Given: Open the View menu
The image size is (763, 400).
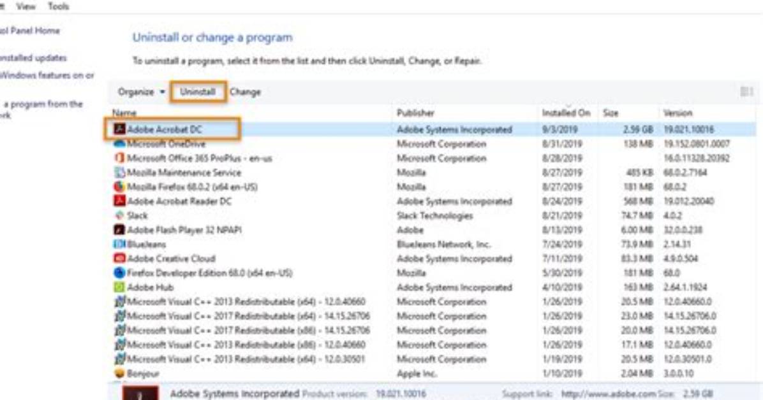Looking at the screenshot, I should [x=26, y=6].
